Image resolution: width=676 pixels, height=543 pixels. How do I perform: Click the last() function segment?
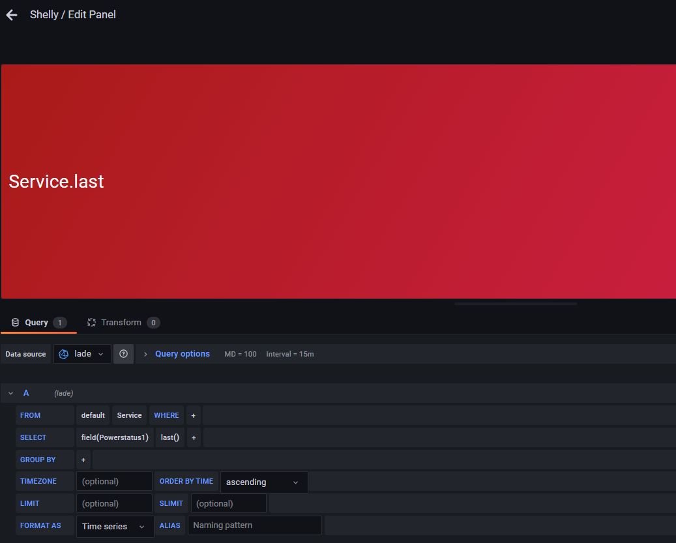(169, 437)
